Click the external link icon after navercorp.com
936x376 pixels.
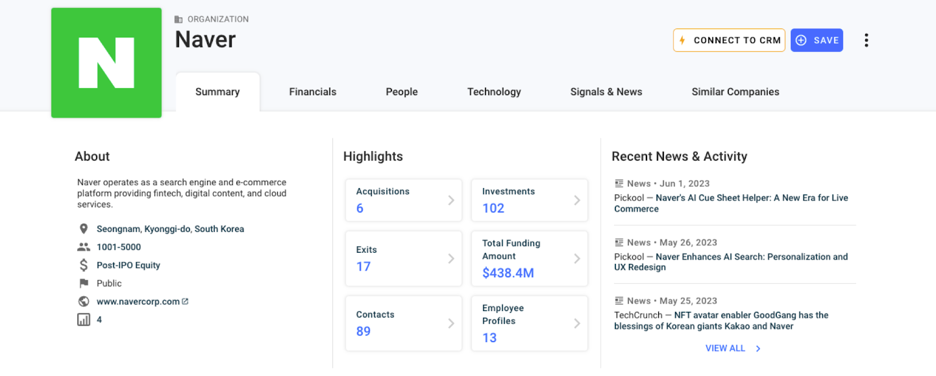click(185, 301)
